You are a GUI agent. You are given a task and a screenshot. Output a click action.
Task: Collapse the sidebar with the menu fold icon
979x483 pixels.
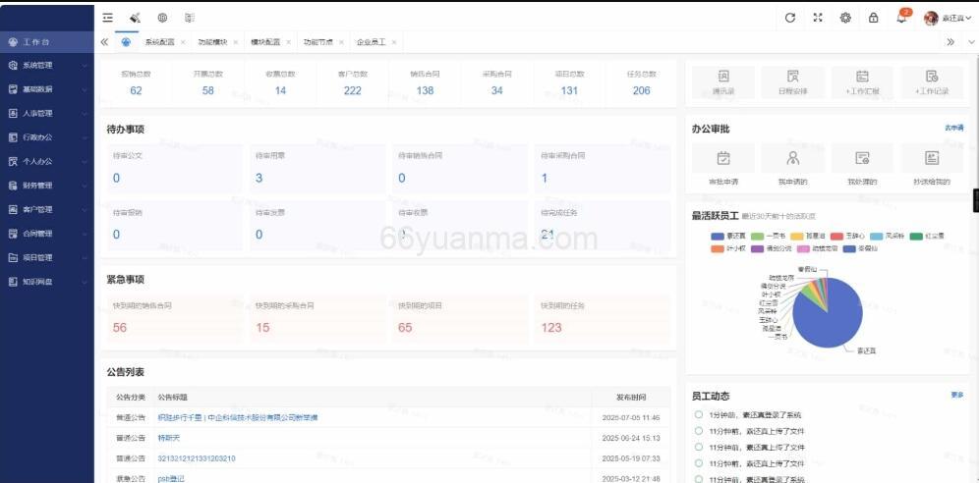[x=108, y=18]
